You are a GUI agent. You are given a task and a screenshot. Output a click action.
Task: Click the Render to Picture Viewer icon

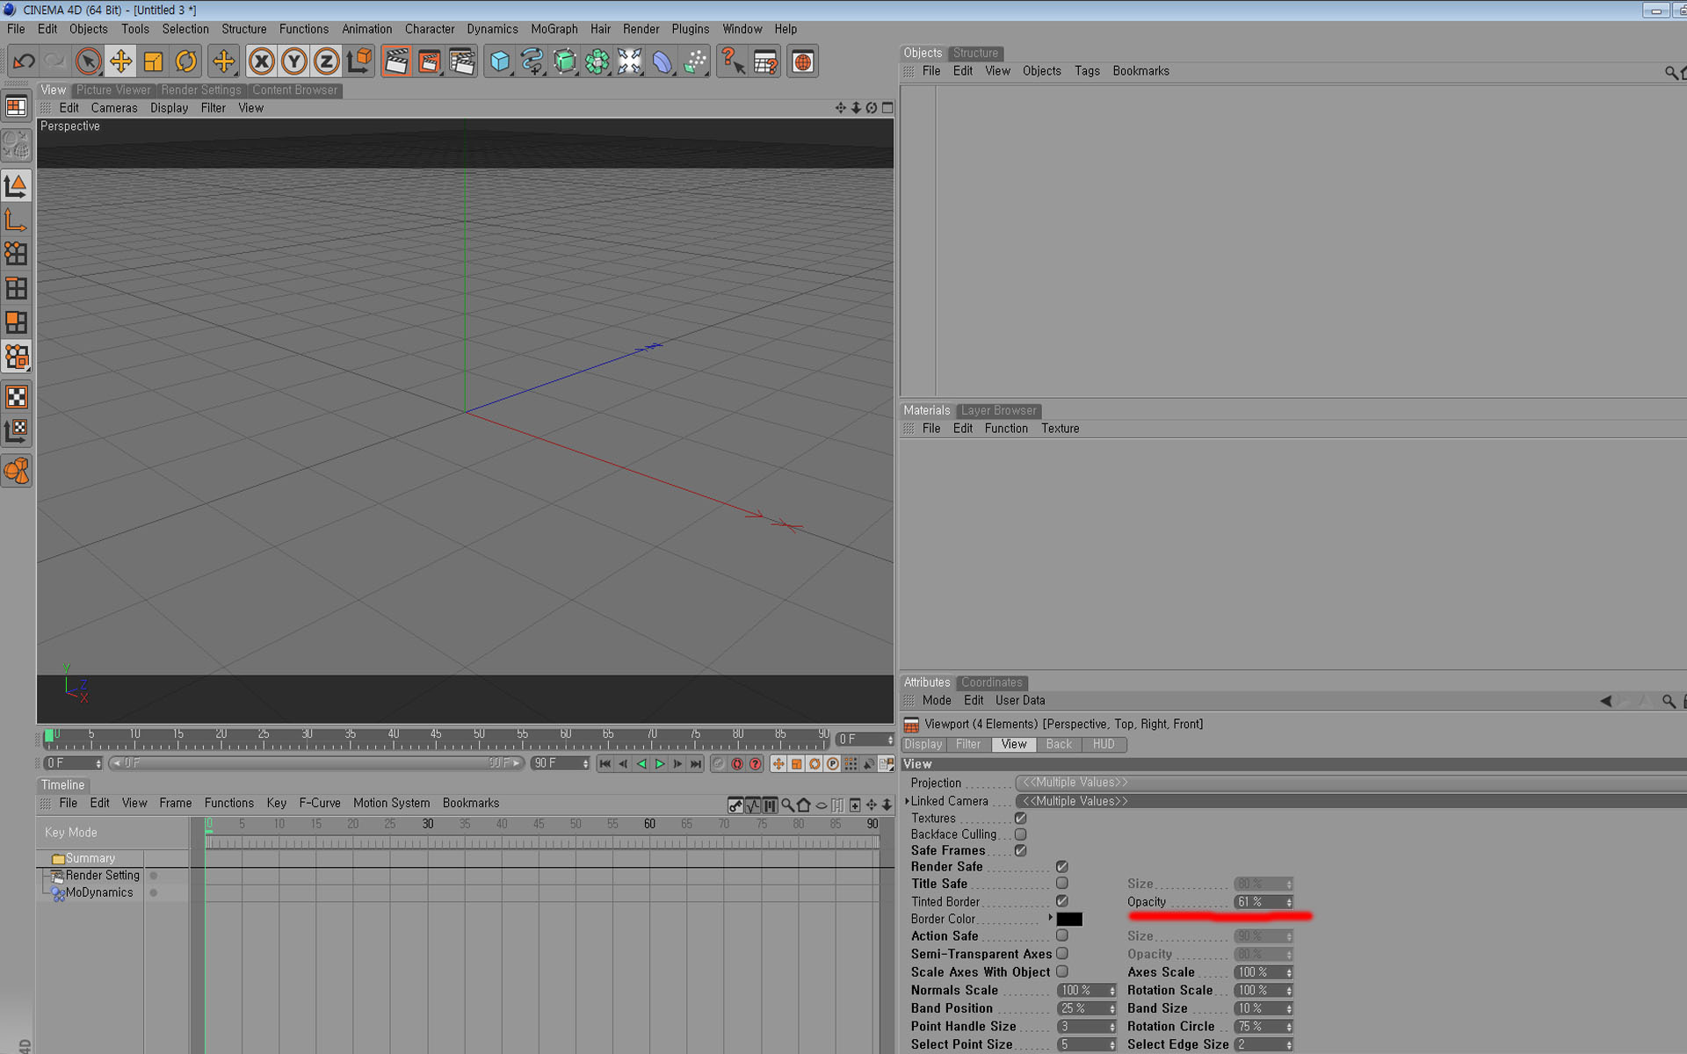(430, 62)
